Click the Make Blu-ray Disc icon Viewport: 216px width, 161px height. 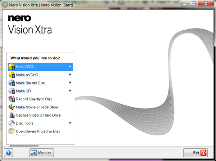point(12,83)
